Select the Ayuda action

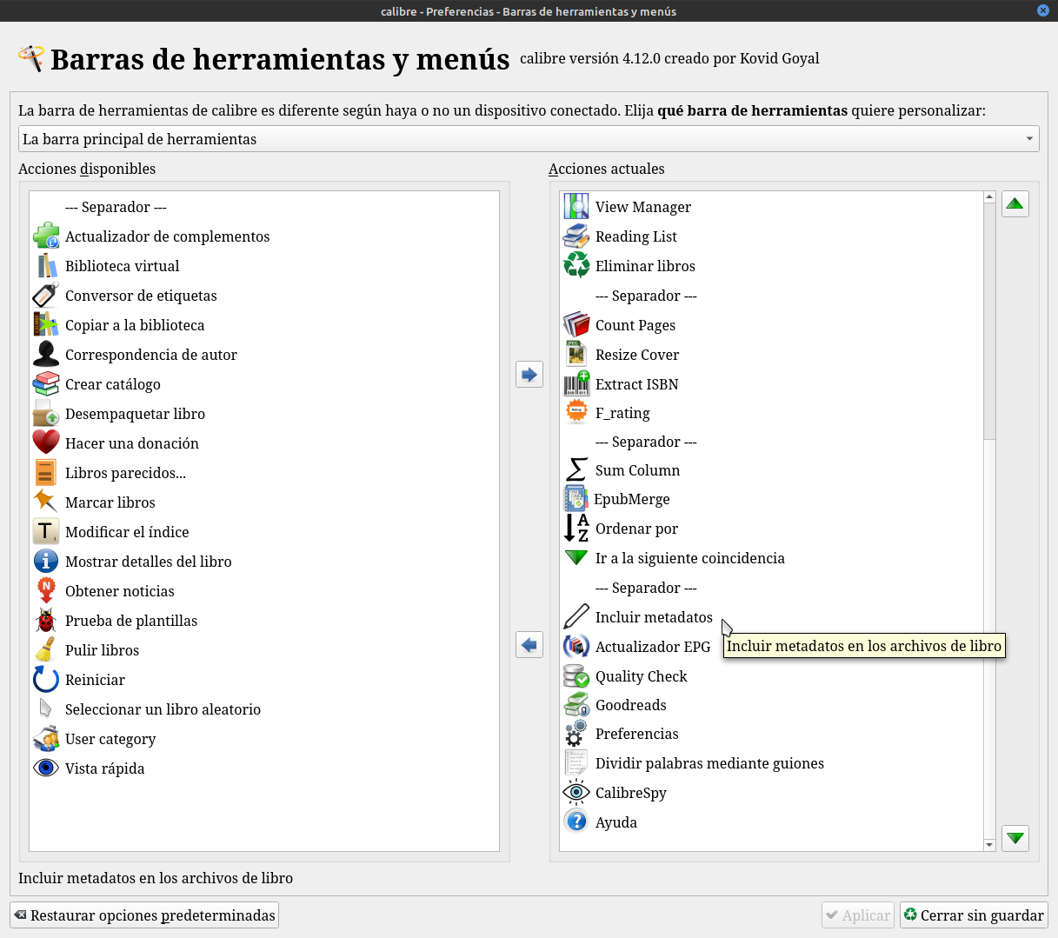[772, 822]
